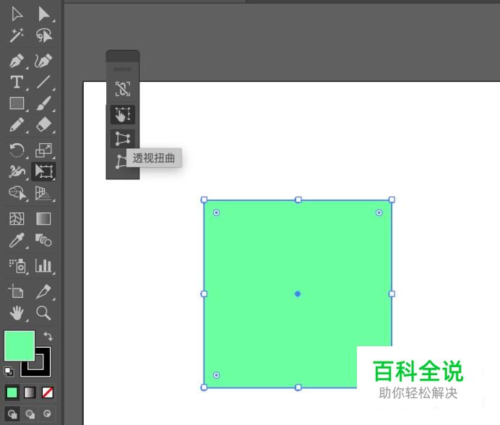Screen dimensions: 500x425
Task: Select the Curvature tool
Action: point(43,61)
